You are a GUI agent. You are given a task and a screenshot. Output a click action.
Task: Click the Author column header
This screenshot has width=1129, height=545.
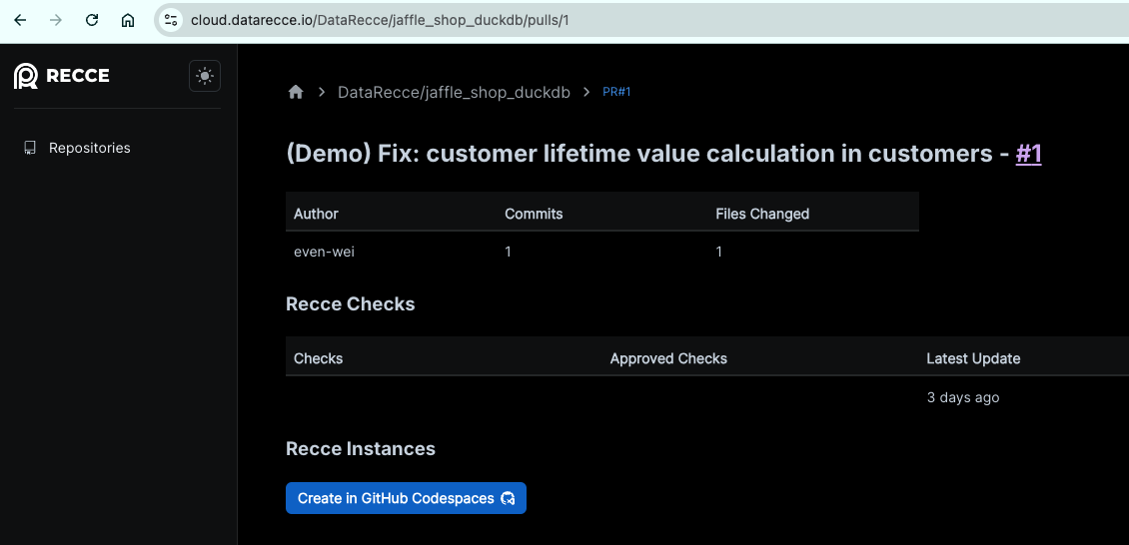pos(316,214)
